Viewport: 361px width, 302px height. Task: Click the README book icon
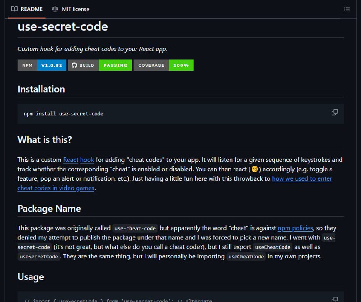click(x=14, y=9)
